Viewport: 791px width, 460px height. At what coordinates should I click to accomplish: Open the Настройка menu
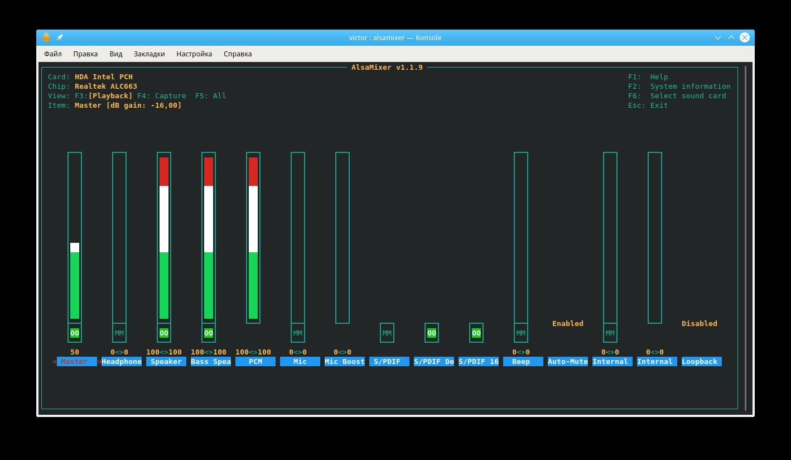194,54
